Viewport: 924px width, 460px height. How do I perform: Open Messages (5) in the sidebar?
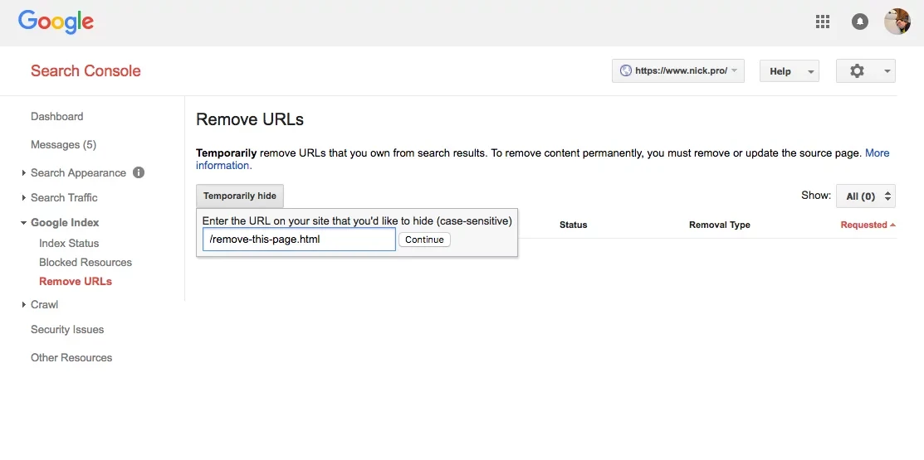tap(63, 145)
